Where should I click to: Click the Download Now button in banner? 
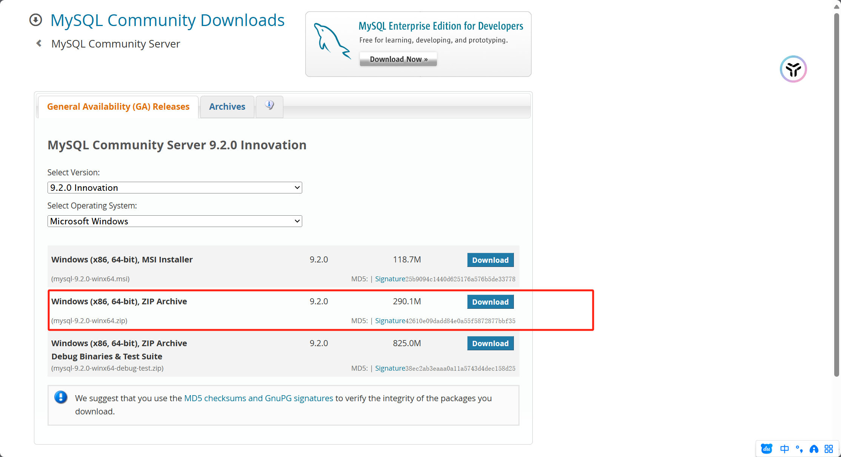[x=398, y=59]
